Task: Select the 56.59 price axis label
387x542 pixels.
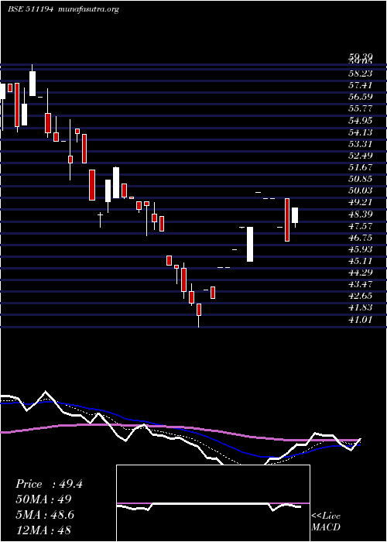Action: [x=360, y=97]
